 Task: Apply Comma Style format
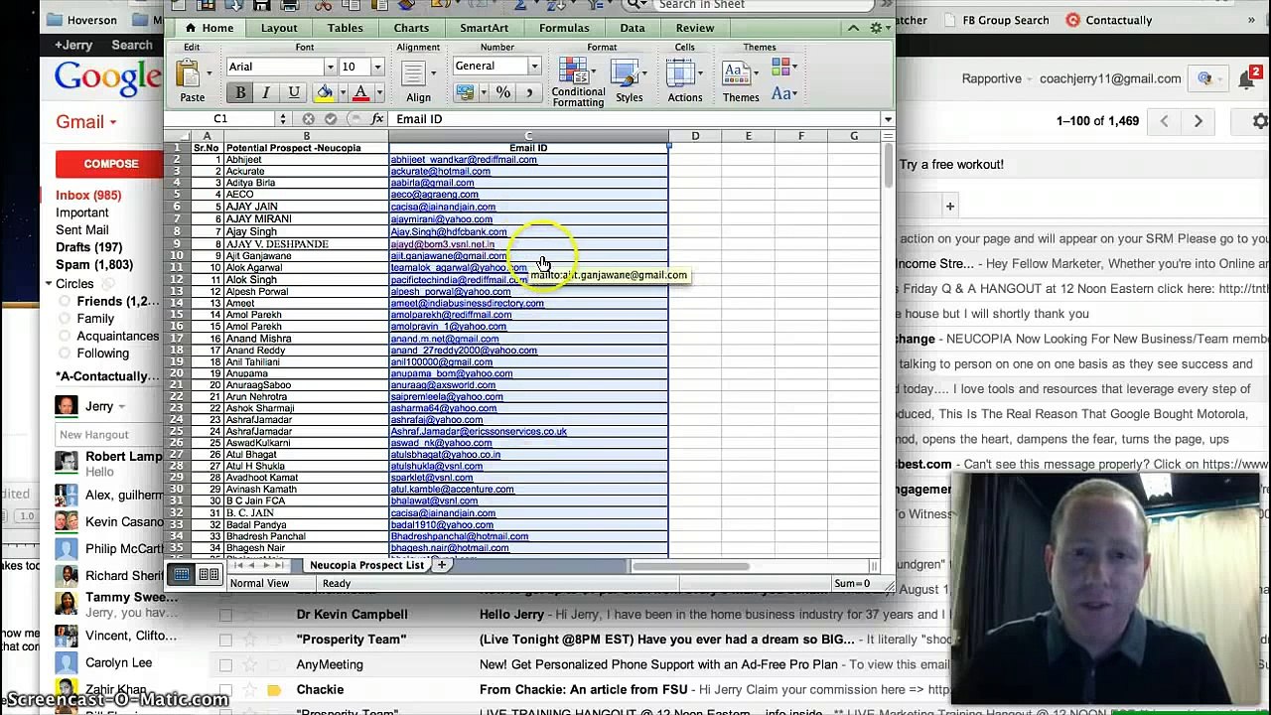pos(528,92)
